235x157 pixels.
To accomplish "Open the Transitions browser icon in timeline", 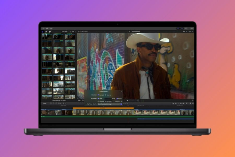I will point(193,103).
